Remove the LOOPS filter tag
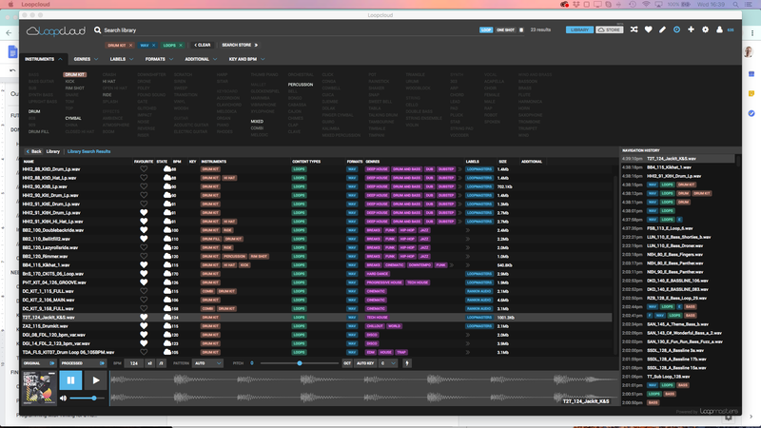Viewport: 761px width, 428px height. [x=181, y=45]
